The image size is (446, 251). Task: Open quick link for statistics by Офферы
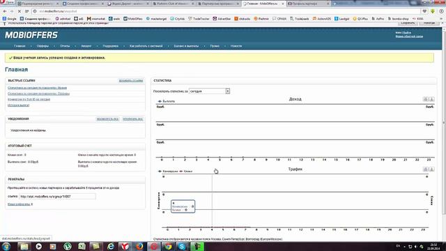click(x=39, y=93)
